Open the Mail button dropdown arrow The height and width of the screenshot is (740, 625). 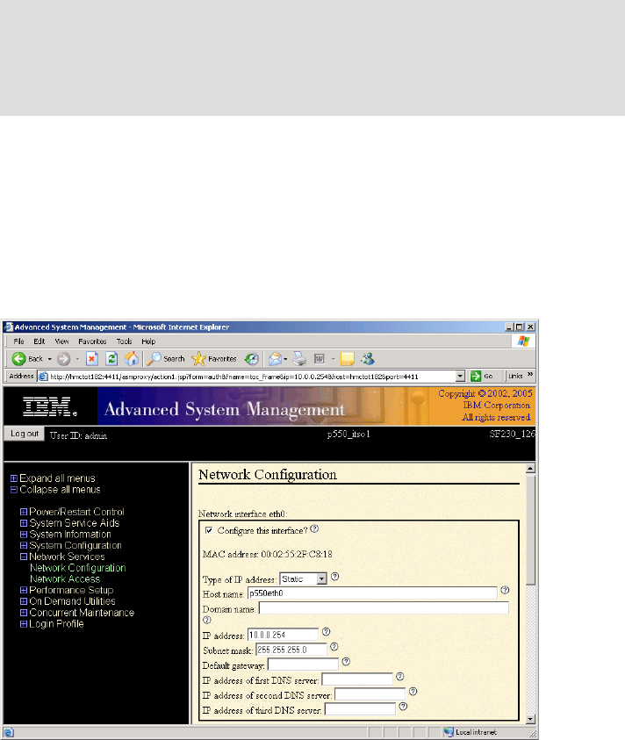[285, 359]
